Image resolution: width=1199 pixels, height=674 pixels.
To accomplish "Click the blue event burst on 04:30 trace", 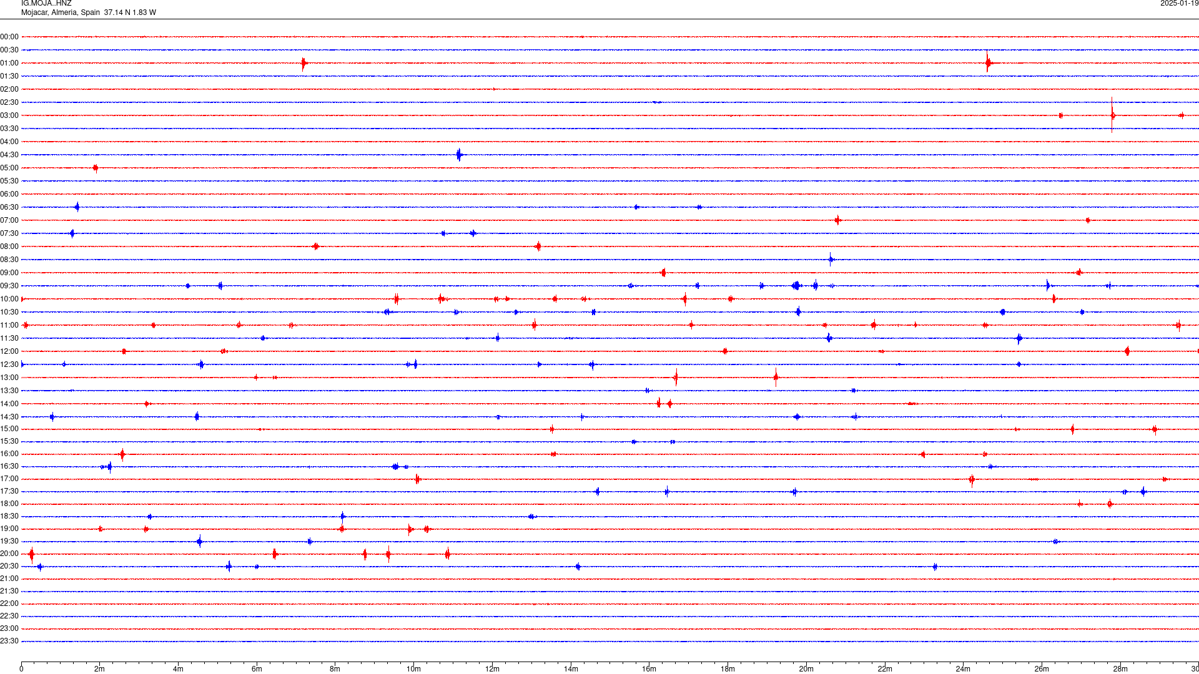I will click(x=459, y=155).
